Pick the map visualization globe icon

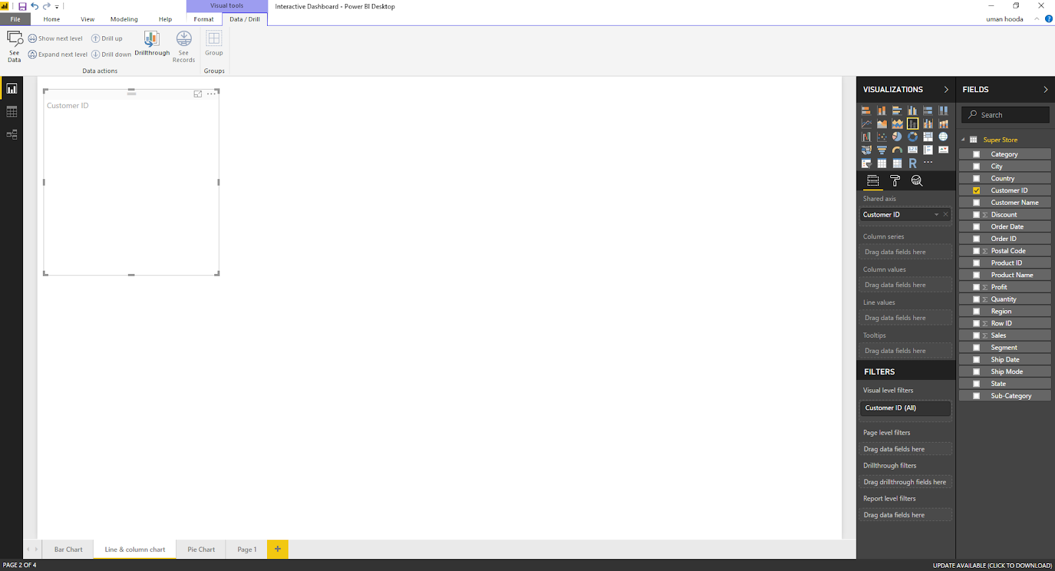(x=944, y=137)
